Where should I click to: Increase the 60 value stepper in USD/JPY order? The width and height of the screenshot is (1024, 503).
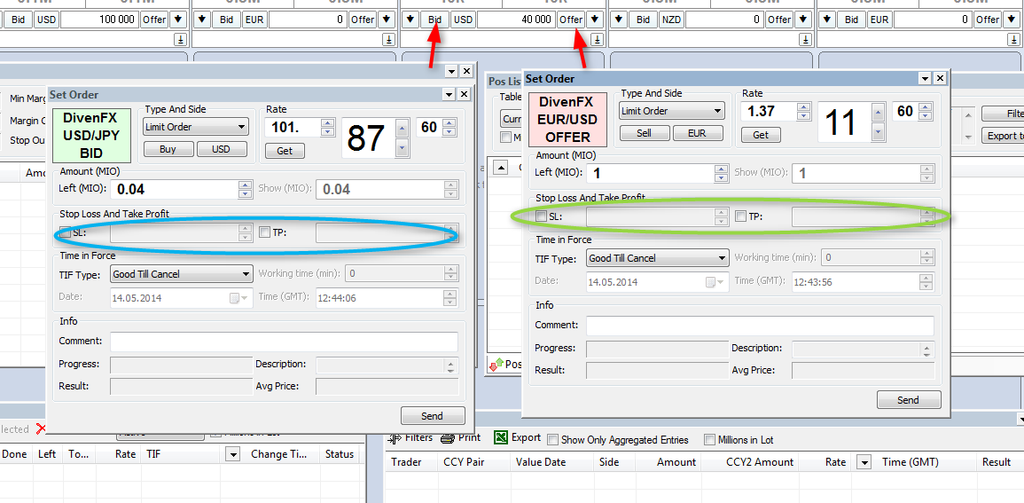(448, 122)
